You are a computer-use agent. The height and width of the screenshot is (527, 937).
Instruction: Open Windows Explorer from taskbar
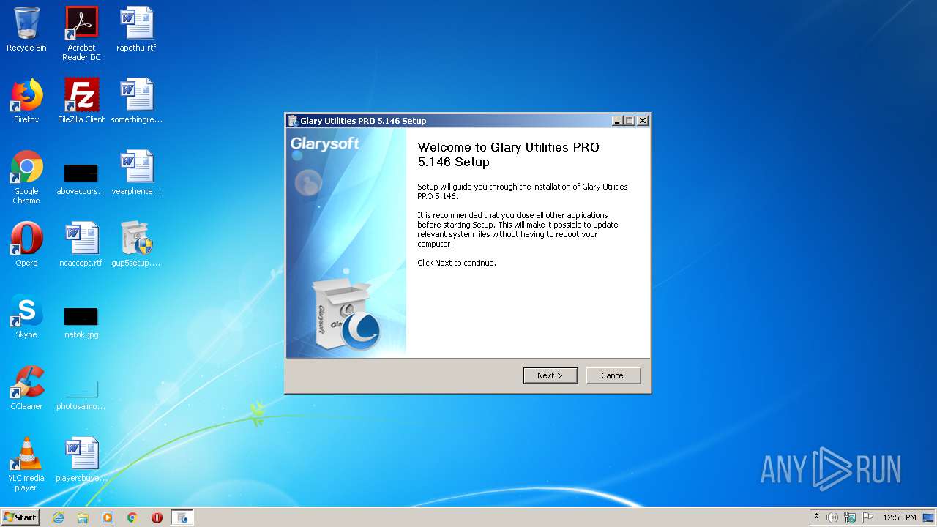[83, 517]
